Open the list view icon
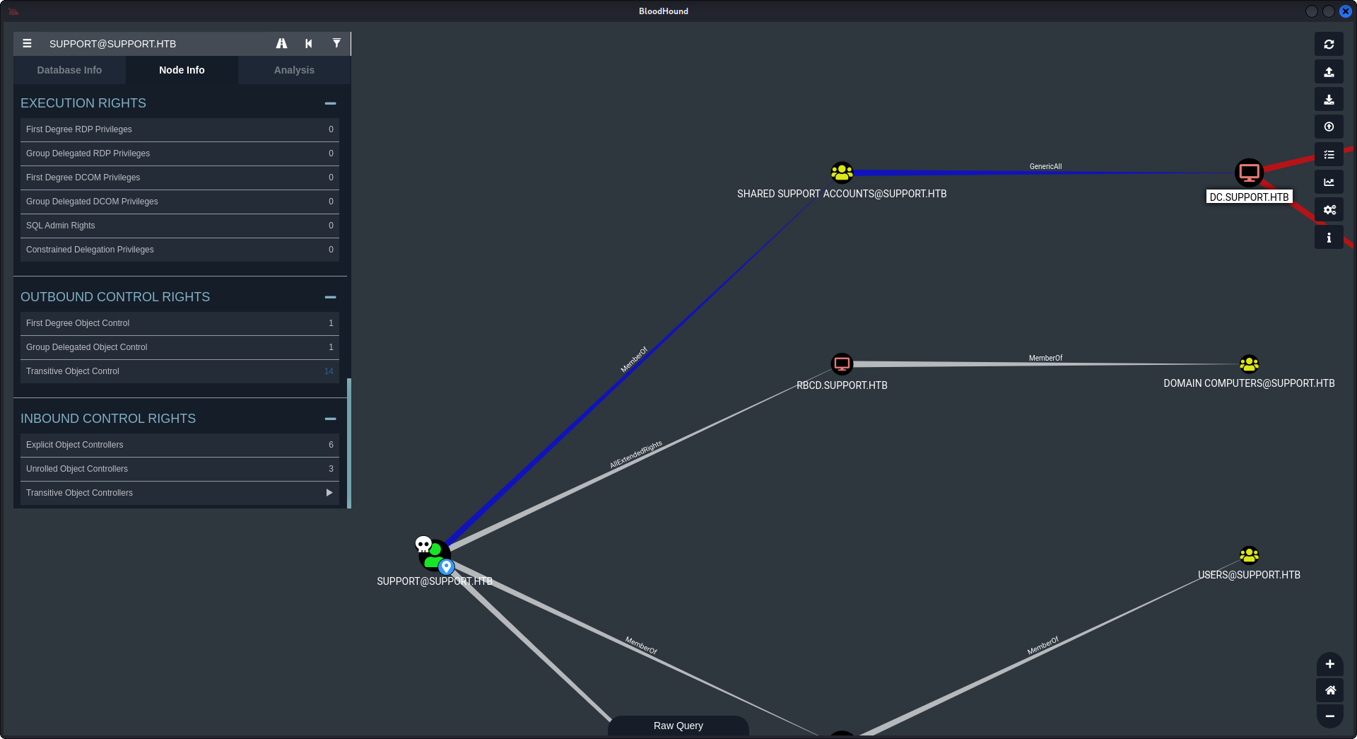The width and height of the screenshot is (1357, 739). tap(1329, 155)
